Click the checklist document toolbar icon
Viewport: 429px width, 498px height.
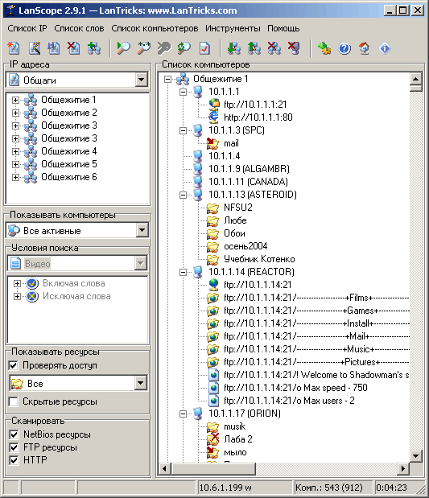(204, 48)
